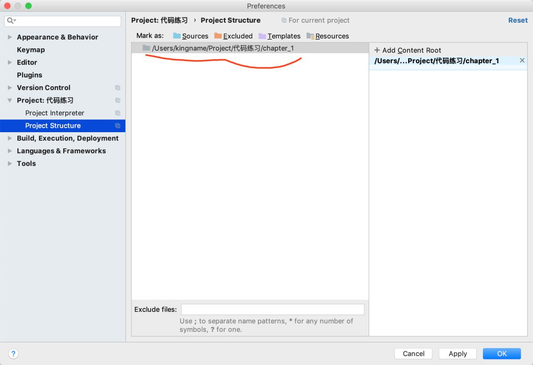Focus the settings search field
533x365 pixels.
point(63,21)
